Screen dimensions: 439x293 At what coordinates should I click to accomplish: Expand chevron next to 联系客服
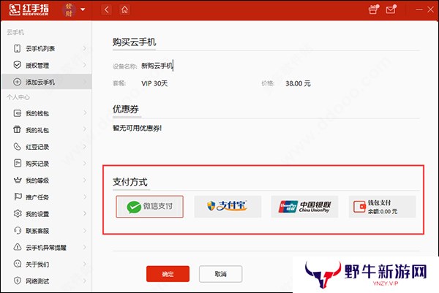pos(85,230)
